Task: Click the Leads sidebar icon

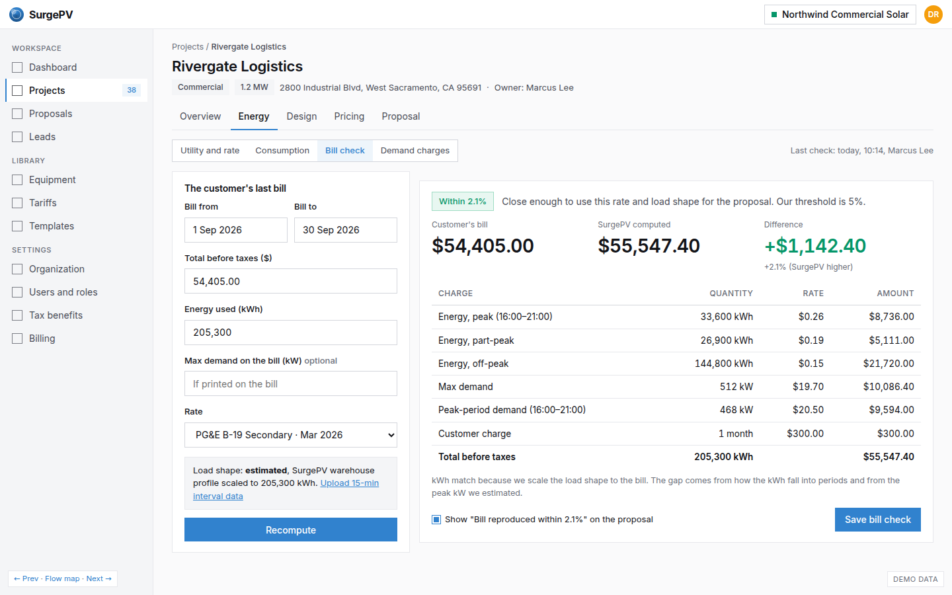Action: click(17, 137)
